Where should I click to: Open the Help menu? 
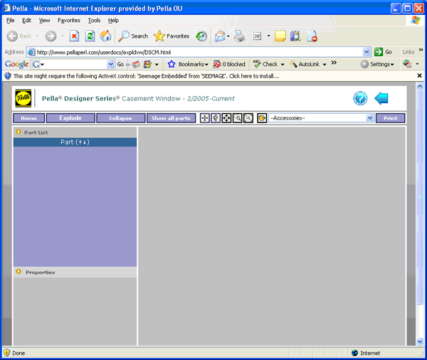(113, 21)
